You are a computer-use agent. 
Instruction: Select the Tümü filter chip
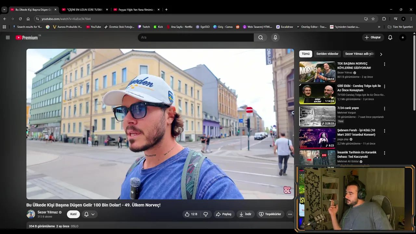click(x=305, y=54)
